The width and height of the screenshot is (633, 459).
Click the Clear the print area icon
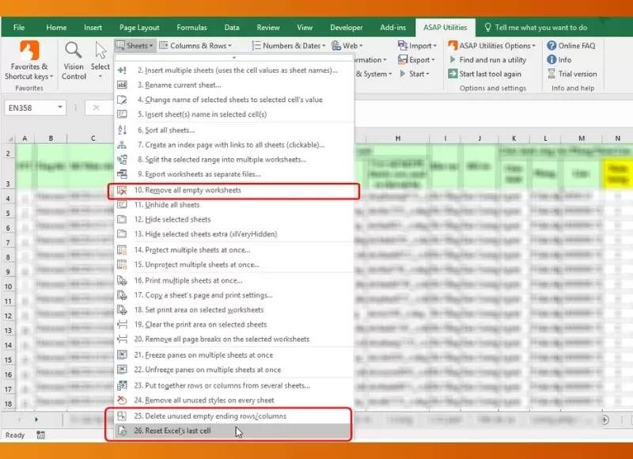point(122,324)
